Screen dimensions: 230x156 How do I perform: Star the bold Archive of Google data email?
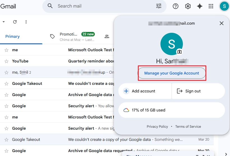coord(6,95)
